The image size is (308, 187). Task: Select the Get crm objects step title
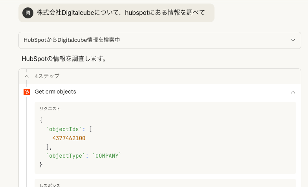[55, 92]
